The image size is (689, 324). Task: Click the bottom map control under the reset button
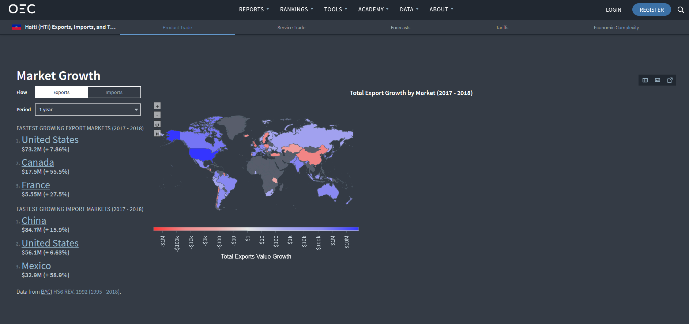pyautogui.click(x=157, y=133)
